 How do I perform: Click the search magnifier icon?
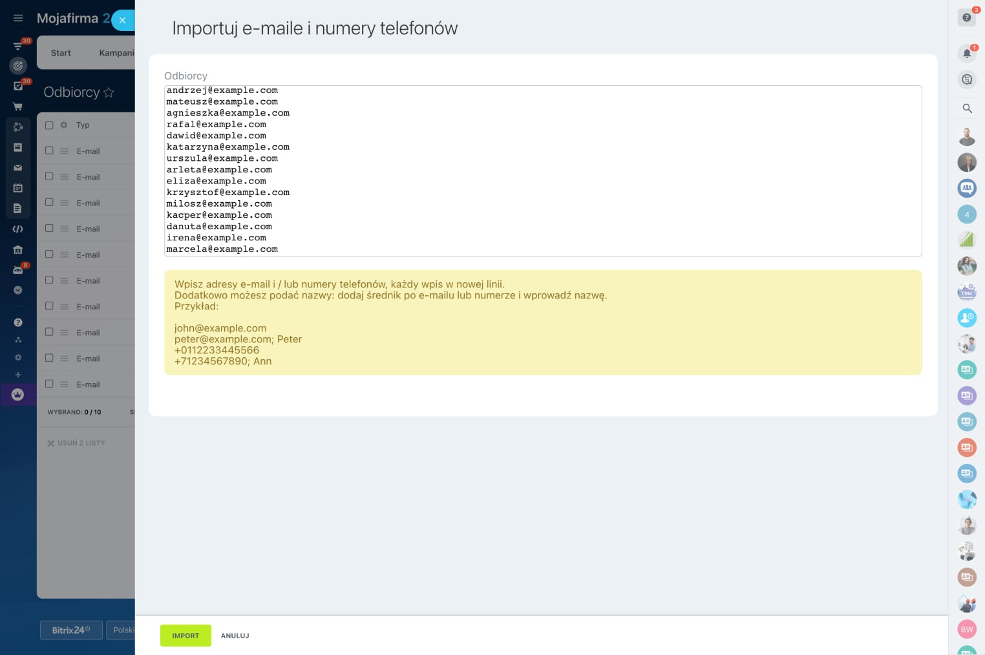click(967, 109)
